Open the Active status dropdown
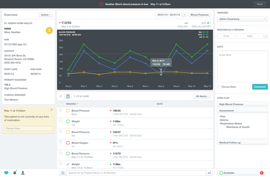This screenshot has height=177, width=270. pyautogui.click(x=46, y=15)
